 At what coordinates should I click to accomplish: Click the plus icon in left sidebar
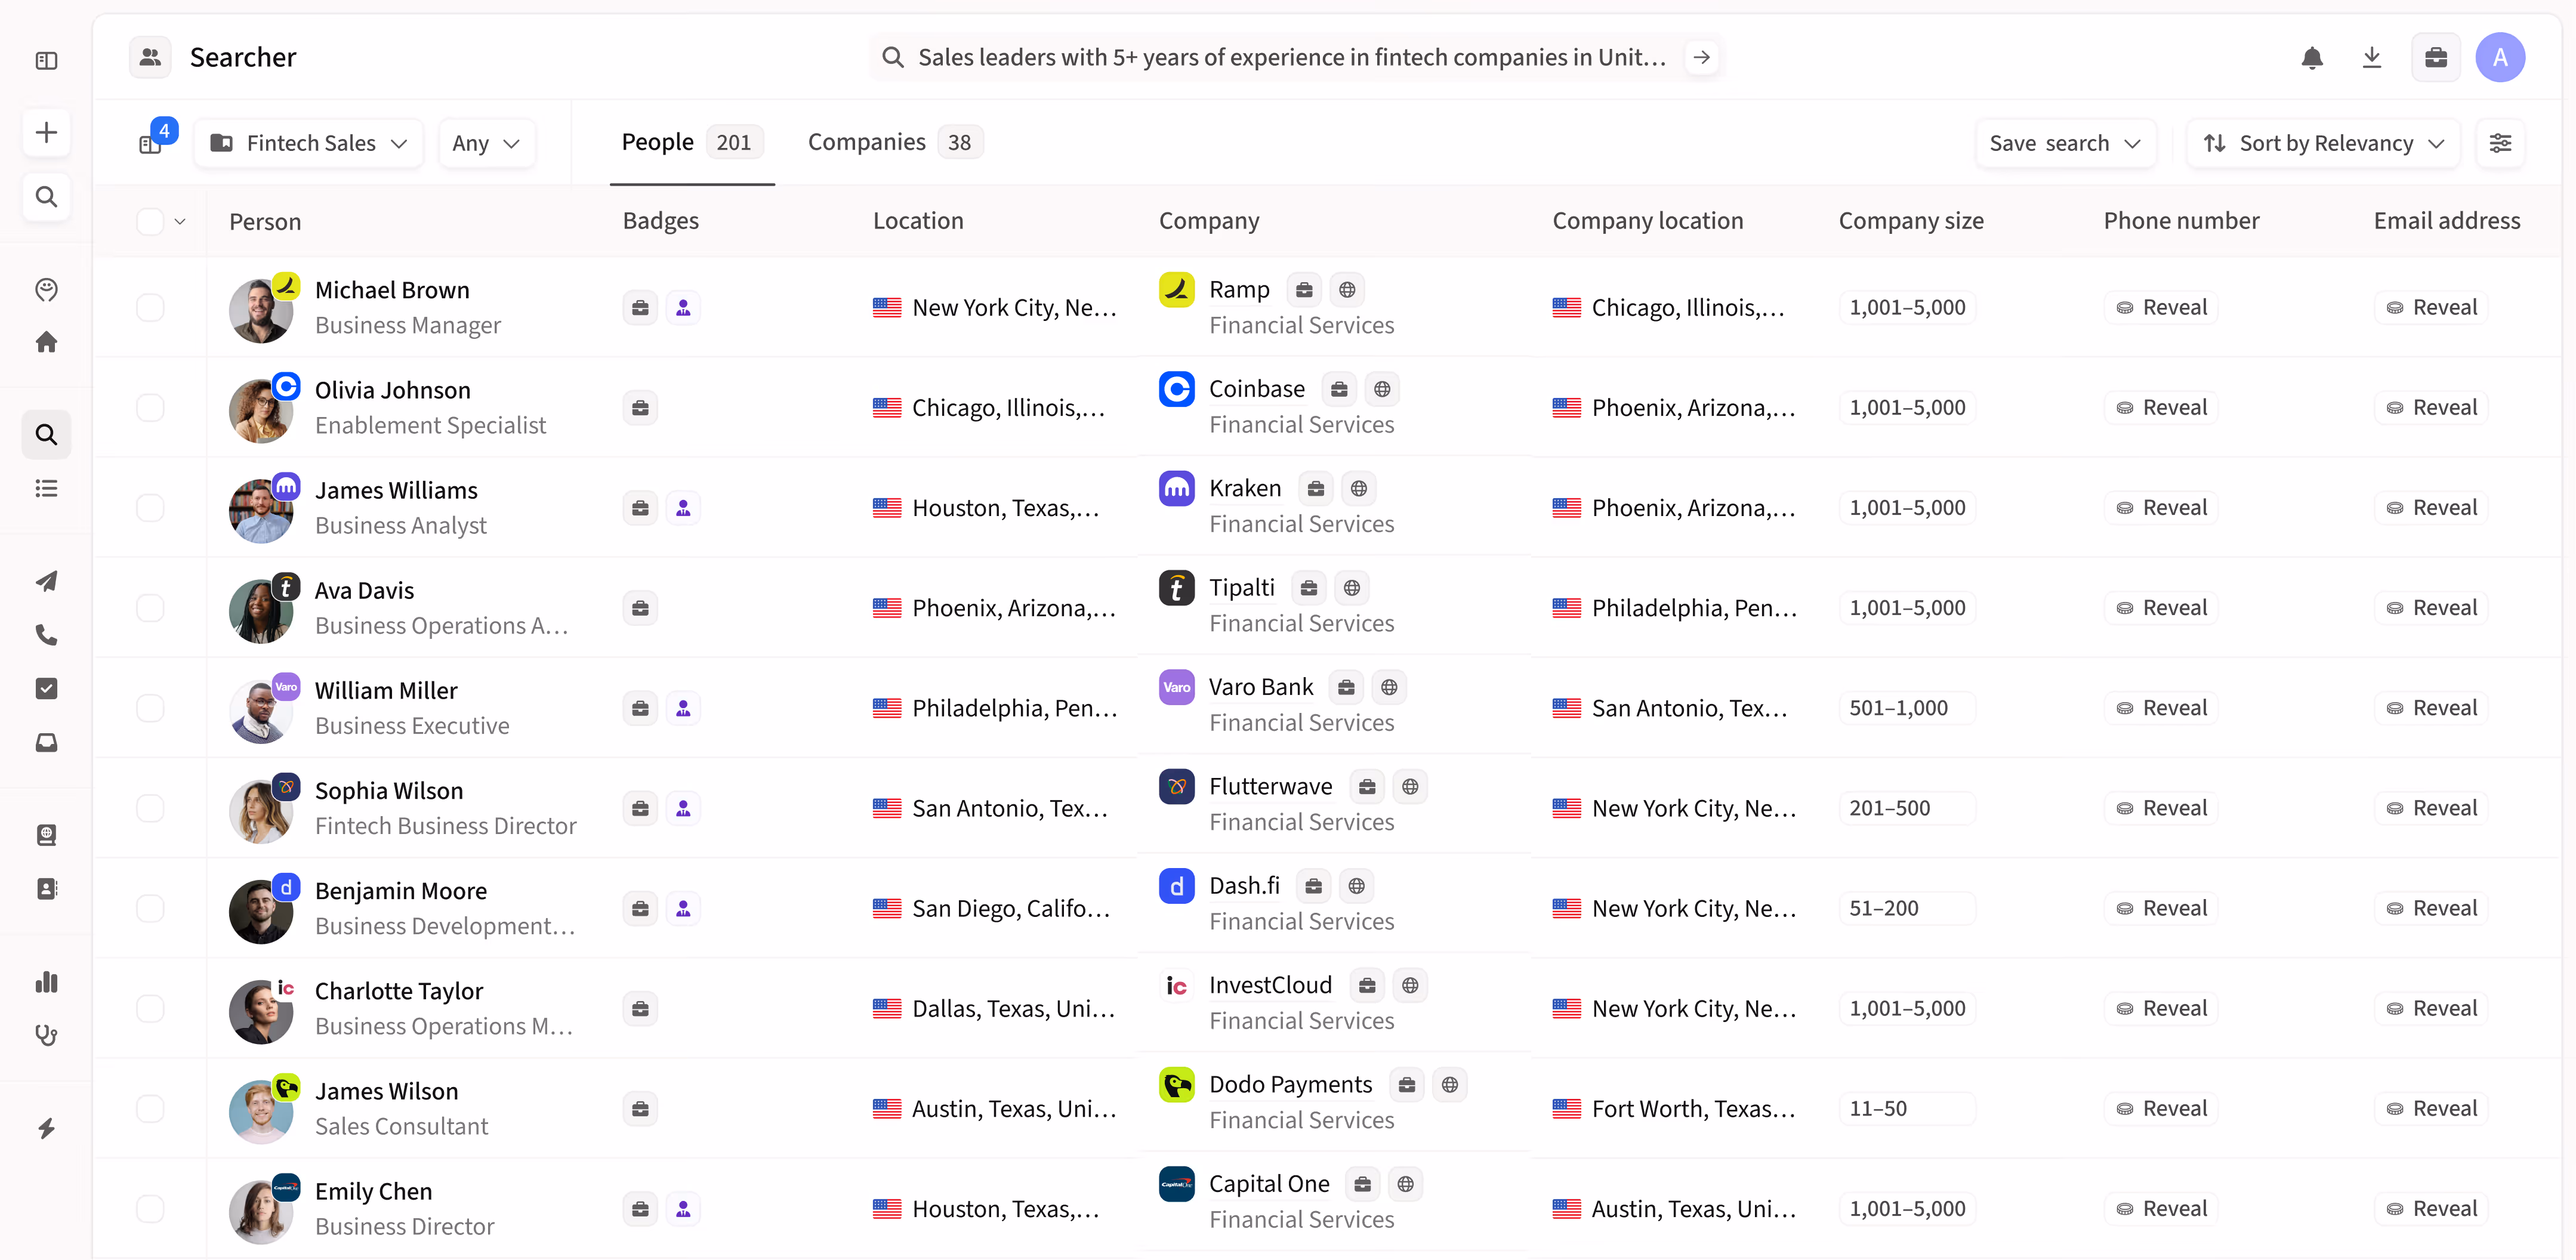pos(46,133)
